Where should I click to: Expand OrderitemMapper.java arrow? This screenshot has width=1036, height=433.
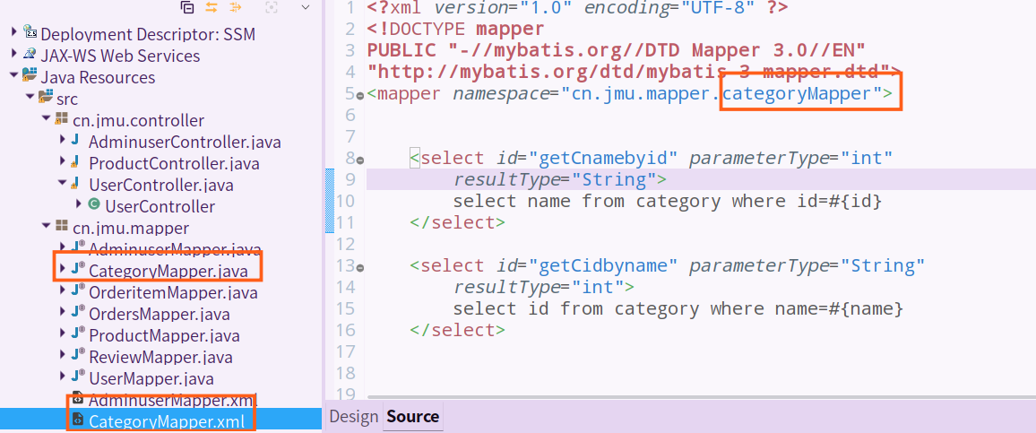pos(62,290)
